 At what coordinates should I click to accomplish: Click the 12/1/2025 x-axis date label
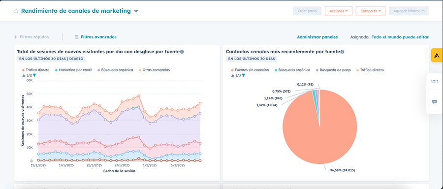[38, 165]
